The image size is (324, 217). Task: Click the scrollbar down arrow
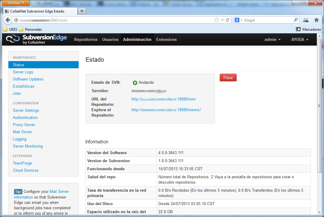click(320, 213)
